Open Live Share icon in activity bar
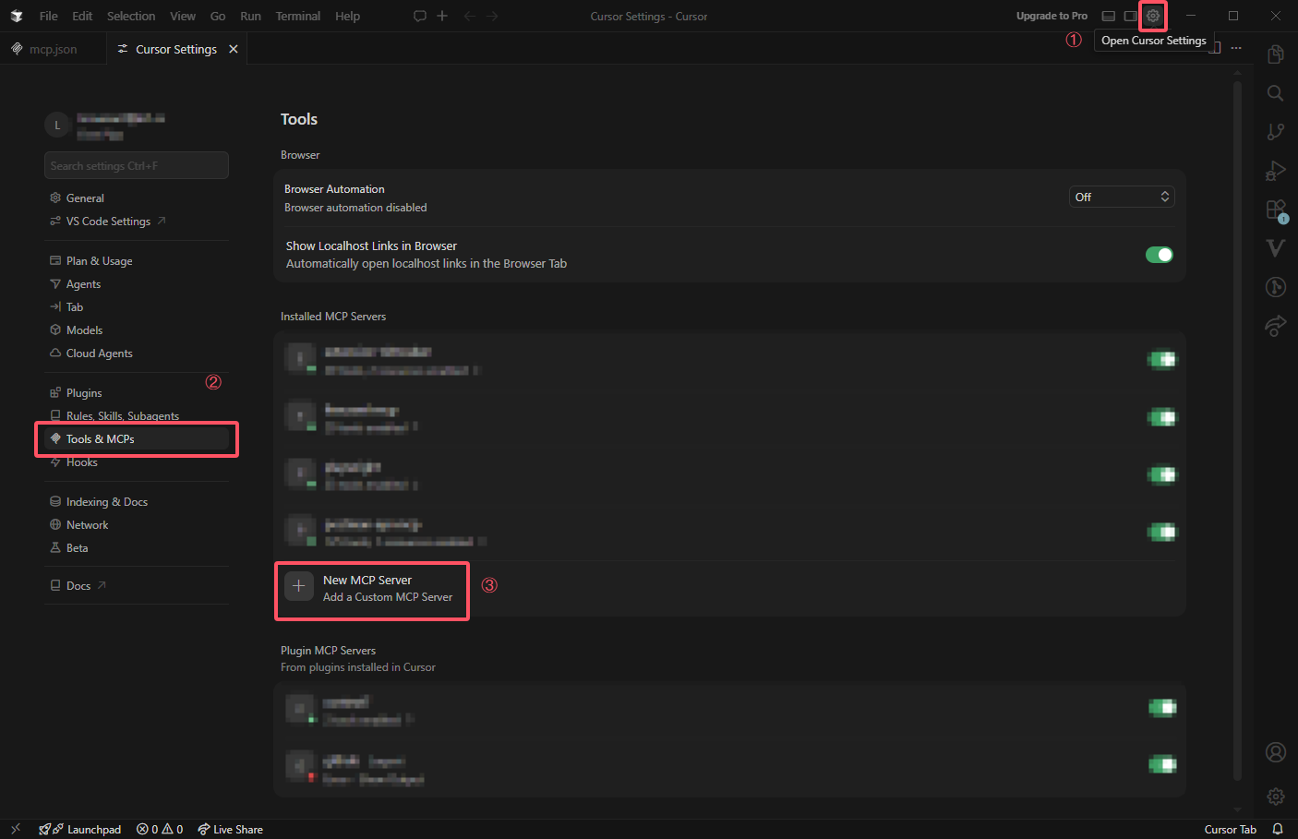Viewport: 1298px width, 839px height. point(1276,326)
